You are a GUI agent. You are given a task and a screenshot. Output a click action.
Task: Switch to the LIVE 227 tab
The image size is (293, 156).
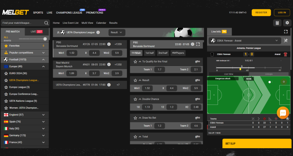37,32
